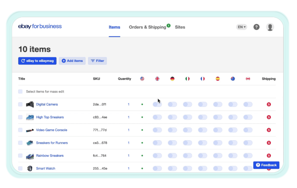Go to the Sites tab

tap(180, 27)
